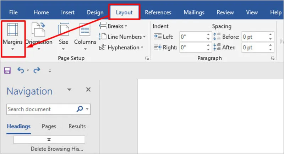Click the Spacing Before value field
The image size is (284, 154).
(255, 37)
